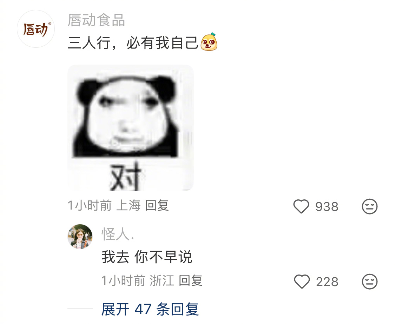Open 怪人's round profile photo
The width and height of the screenshot is (395, 324).
80,237
